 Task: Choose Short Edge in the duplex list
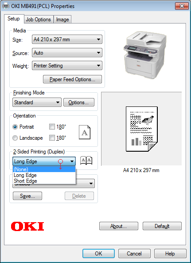coord(44,181)
